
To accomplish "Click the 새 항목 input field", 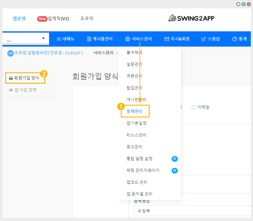I will [x=193, y=211].
